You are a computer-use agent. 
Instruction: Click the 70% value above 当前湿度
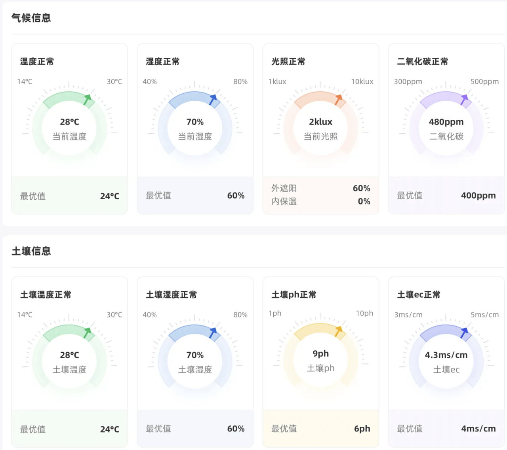[195, 122]
